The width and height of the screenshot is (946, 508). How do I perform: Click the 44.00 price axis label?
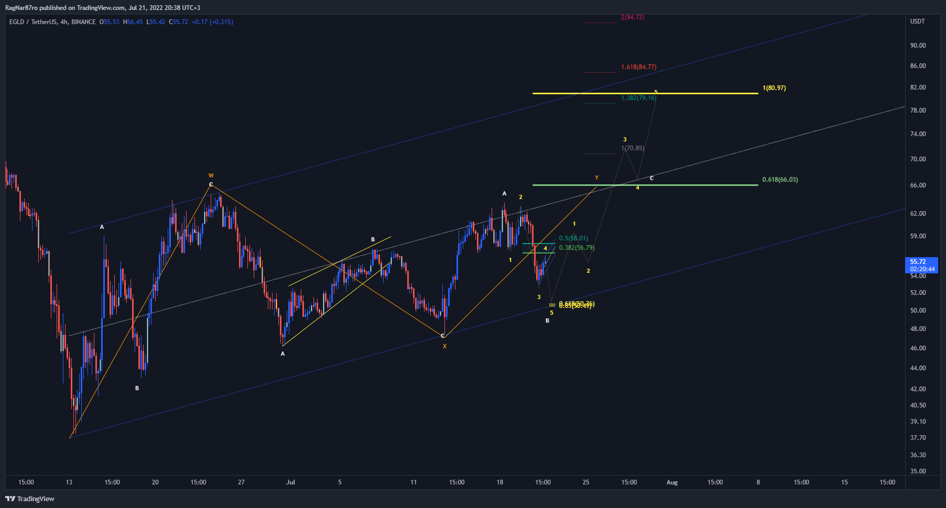(918, 368)
